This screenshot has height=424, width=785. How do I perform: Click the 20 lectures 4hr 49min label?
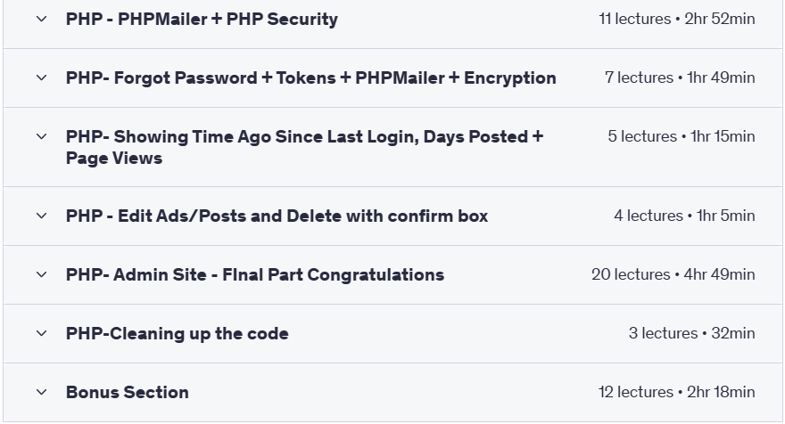click(x=673, y=274)
